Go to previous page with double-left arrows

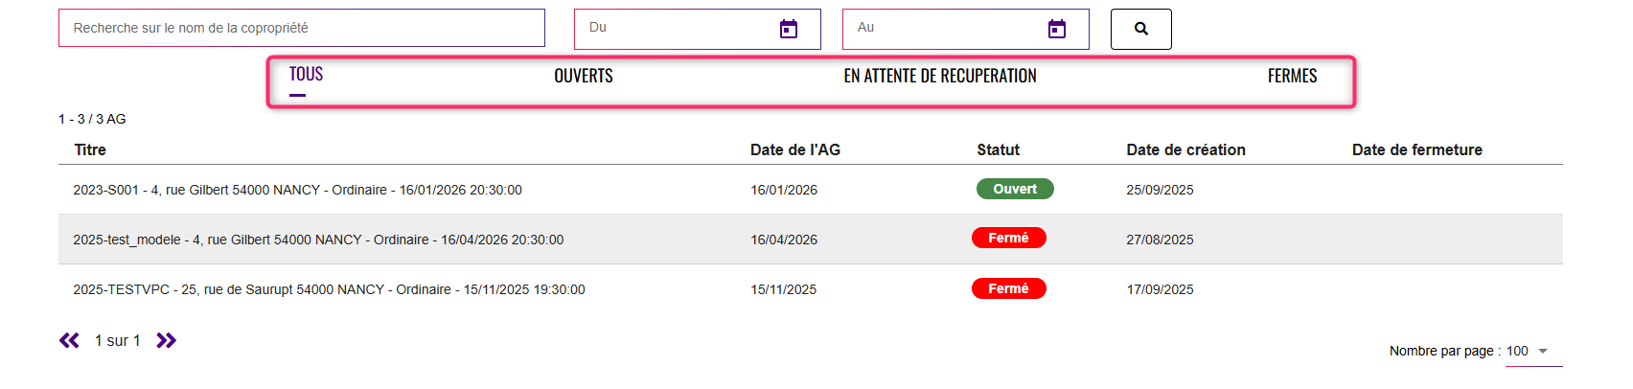coord(69,340)
